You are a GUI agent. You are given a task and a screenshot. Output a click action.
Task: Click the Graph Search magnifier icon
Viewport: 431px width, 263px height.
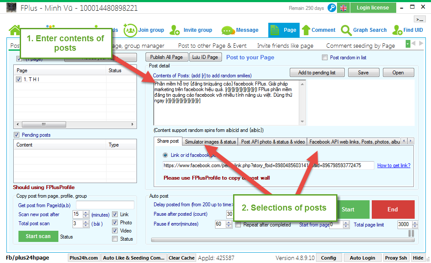346,30
